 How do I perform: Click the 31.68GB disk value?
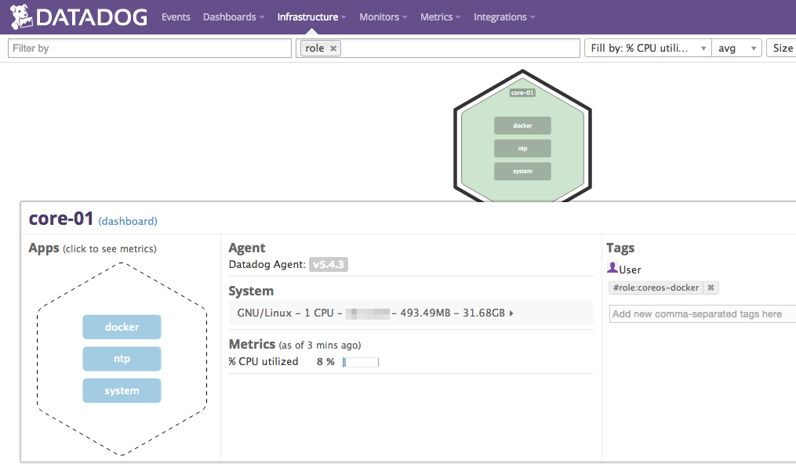484,313
